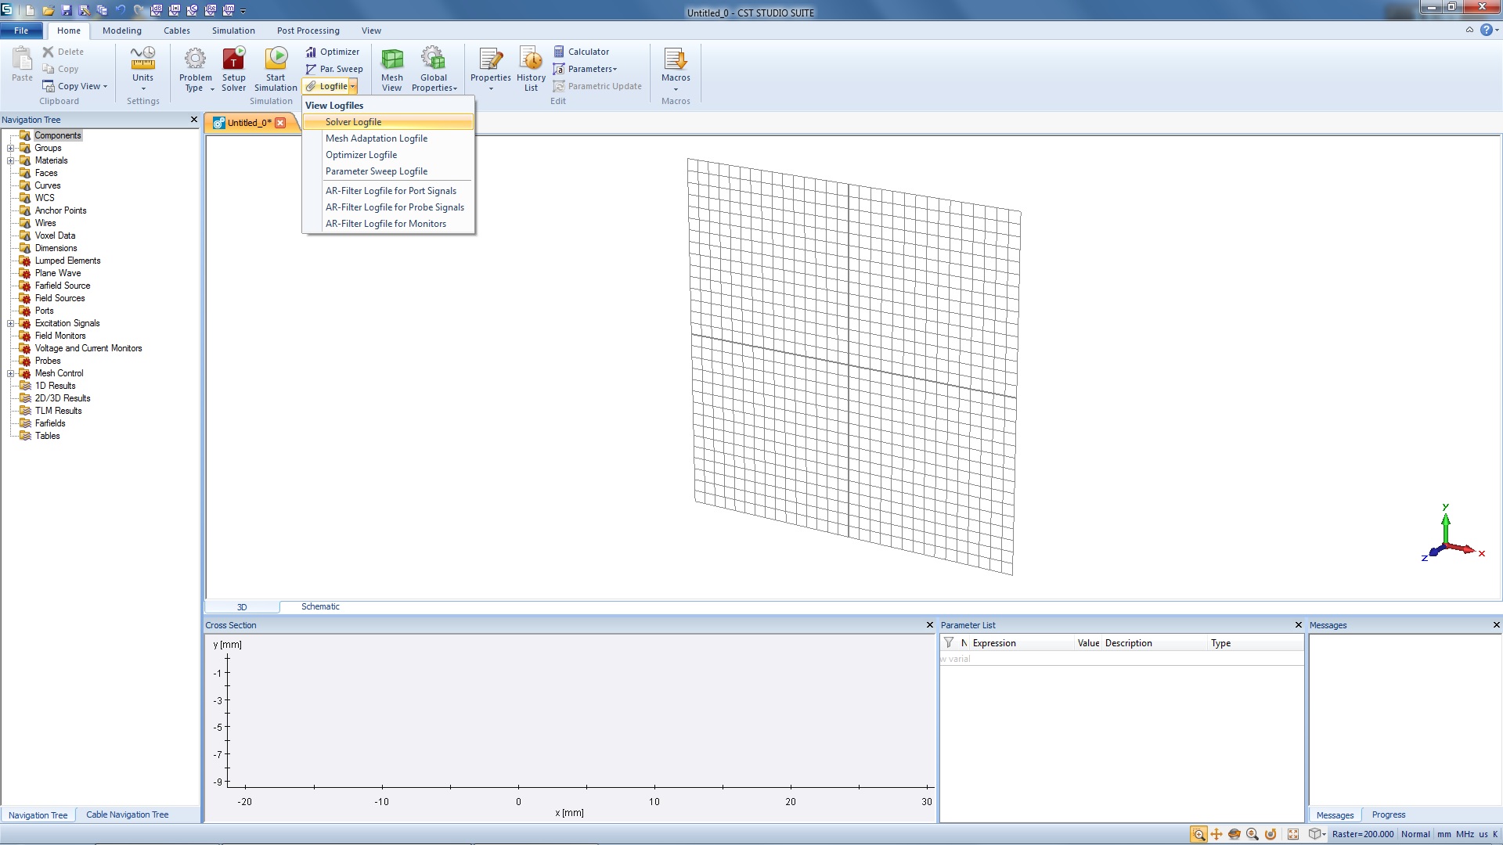
Task: Select Solver Logfile menu entry
Action: 388,122
